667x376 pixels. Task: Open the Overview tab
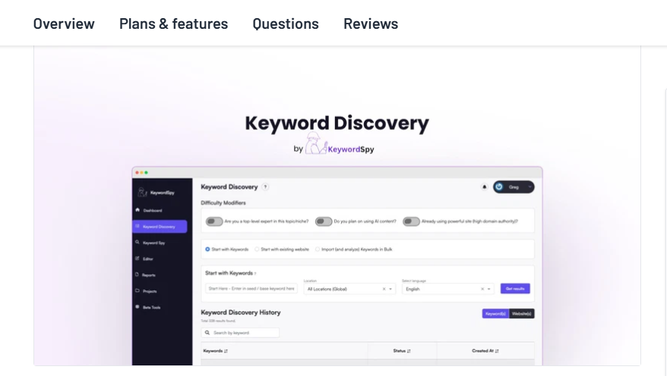[x=64, y=23]
